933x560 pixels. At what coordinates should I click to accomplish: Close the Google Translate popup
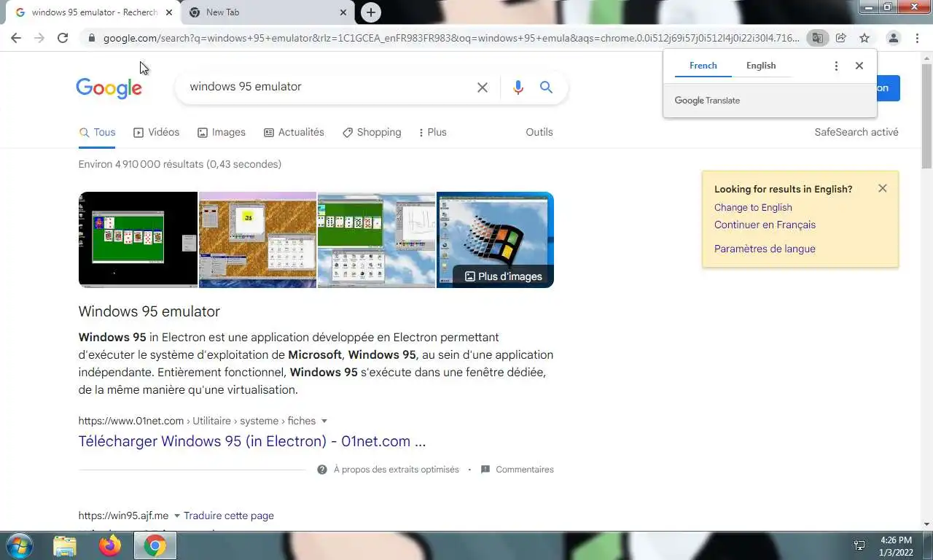[859, 66]
